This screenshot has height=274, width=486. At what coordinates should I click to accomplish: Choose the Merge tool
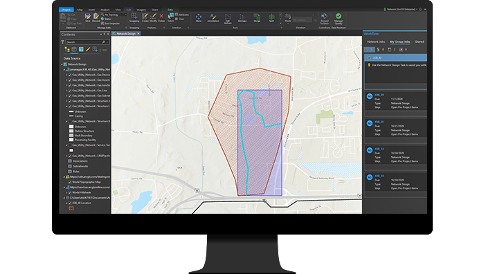click(257, 18)
